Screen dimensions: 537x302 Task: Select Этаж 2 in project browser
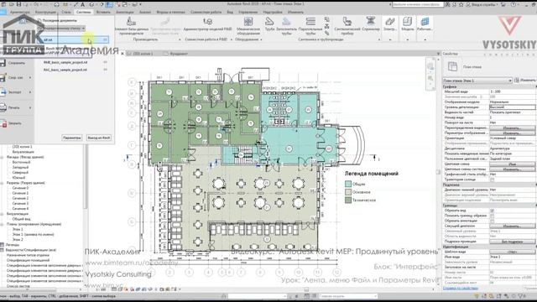pyautogui.click(x=18, y=240)
